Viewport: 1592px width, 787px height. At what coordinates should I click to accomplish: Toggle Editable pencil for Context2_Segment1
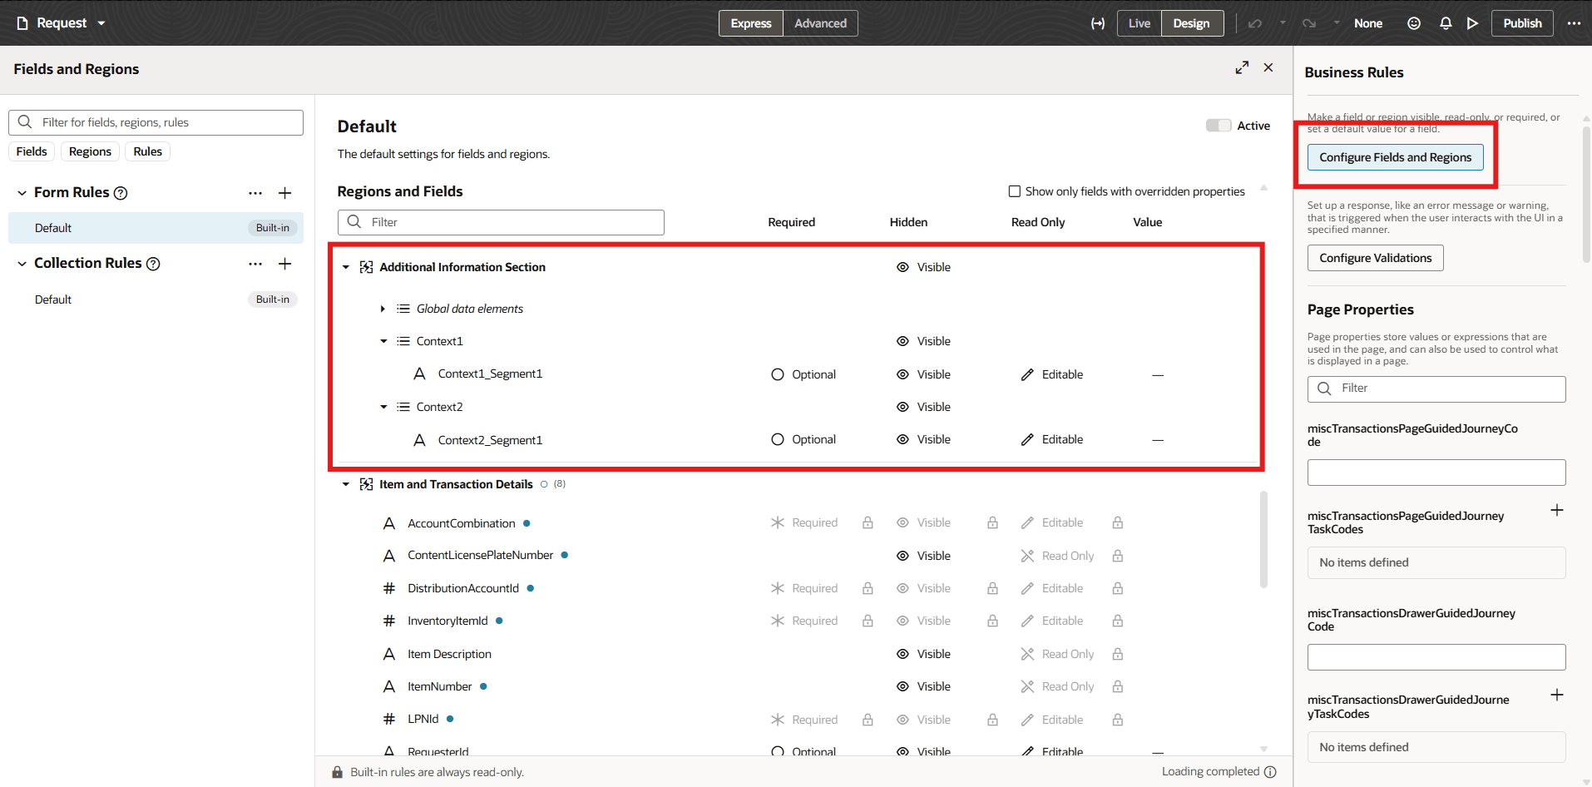point(1027,439)
